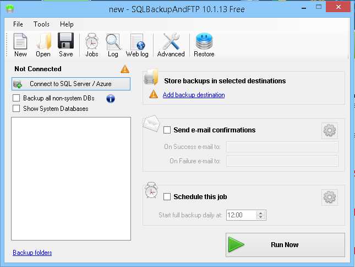This screenshot has height=267, width=355.
Task: Click the Run Now button
Action: click(285, 245)
